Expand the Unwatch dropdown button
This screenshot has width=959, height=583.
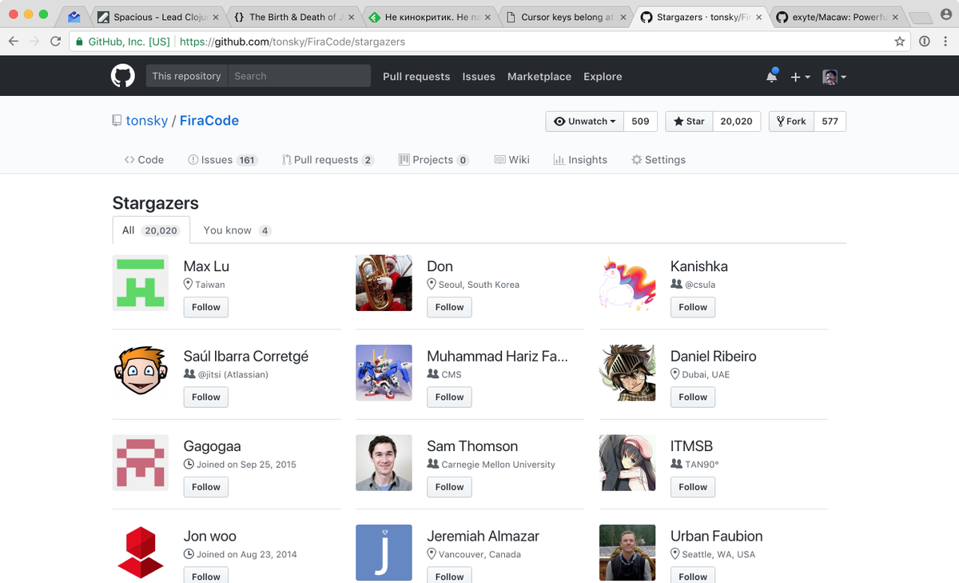coord(584,122)
